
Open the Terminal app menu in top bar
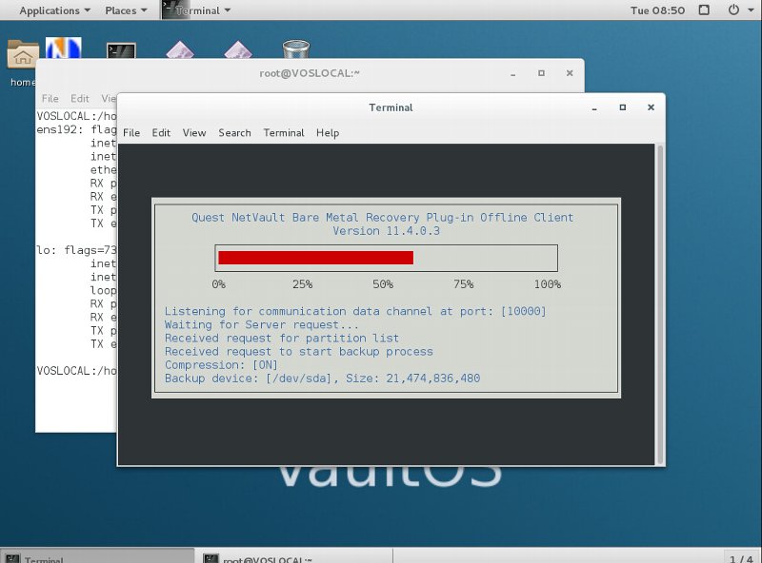pyautogui.click(x=196, y=10)
